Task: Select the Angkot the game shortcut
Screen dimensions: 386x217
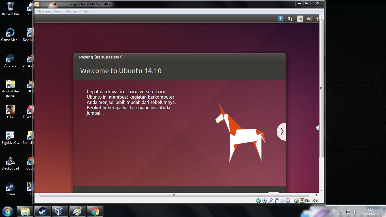Action: click(10, 88)
